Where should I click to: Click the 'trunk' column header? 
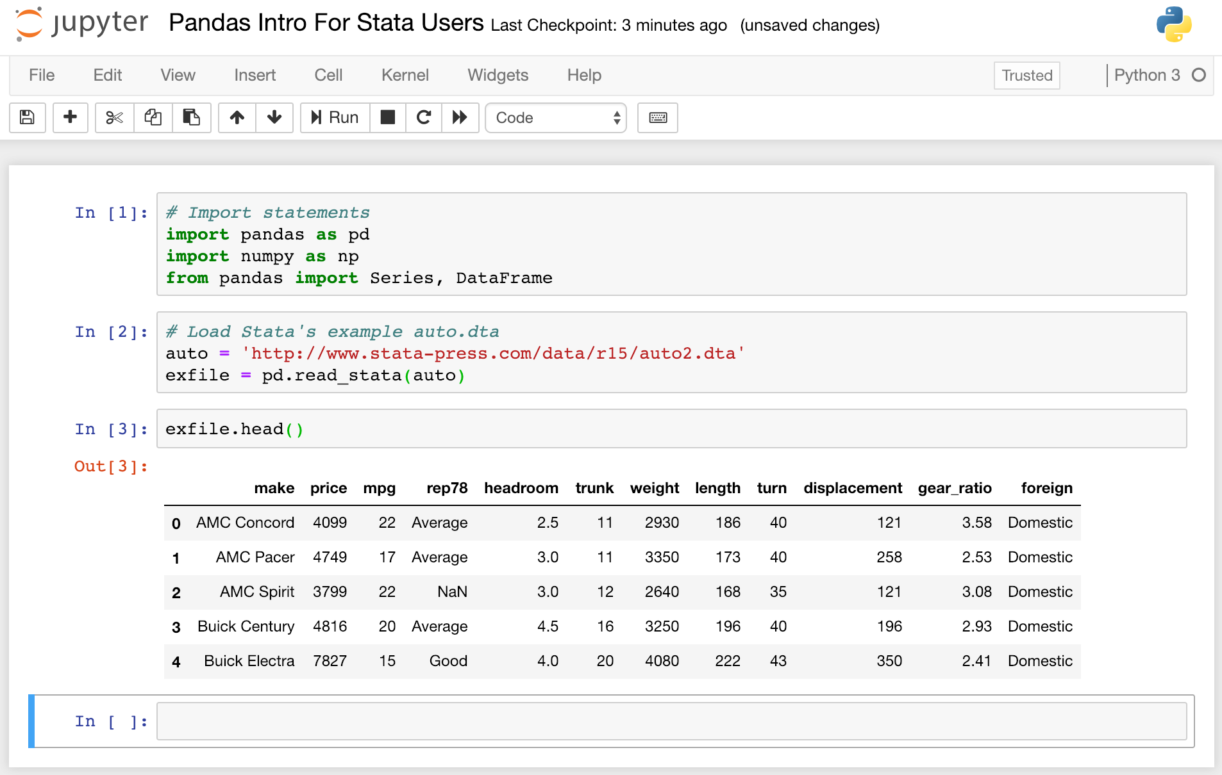coord(594,488)
